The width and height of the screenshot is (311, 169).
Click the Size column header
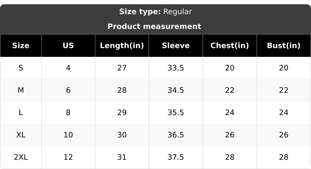pyautogui.click(x=21, y=46)
